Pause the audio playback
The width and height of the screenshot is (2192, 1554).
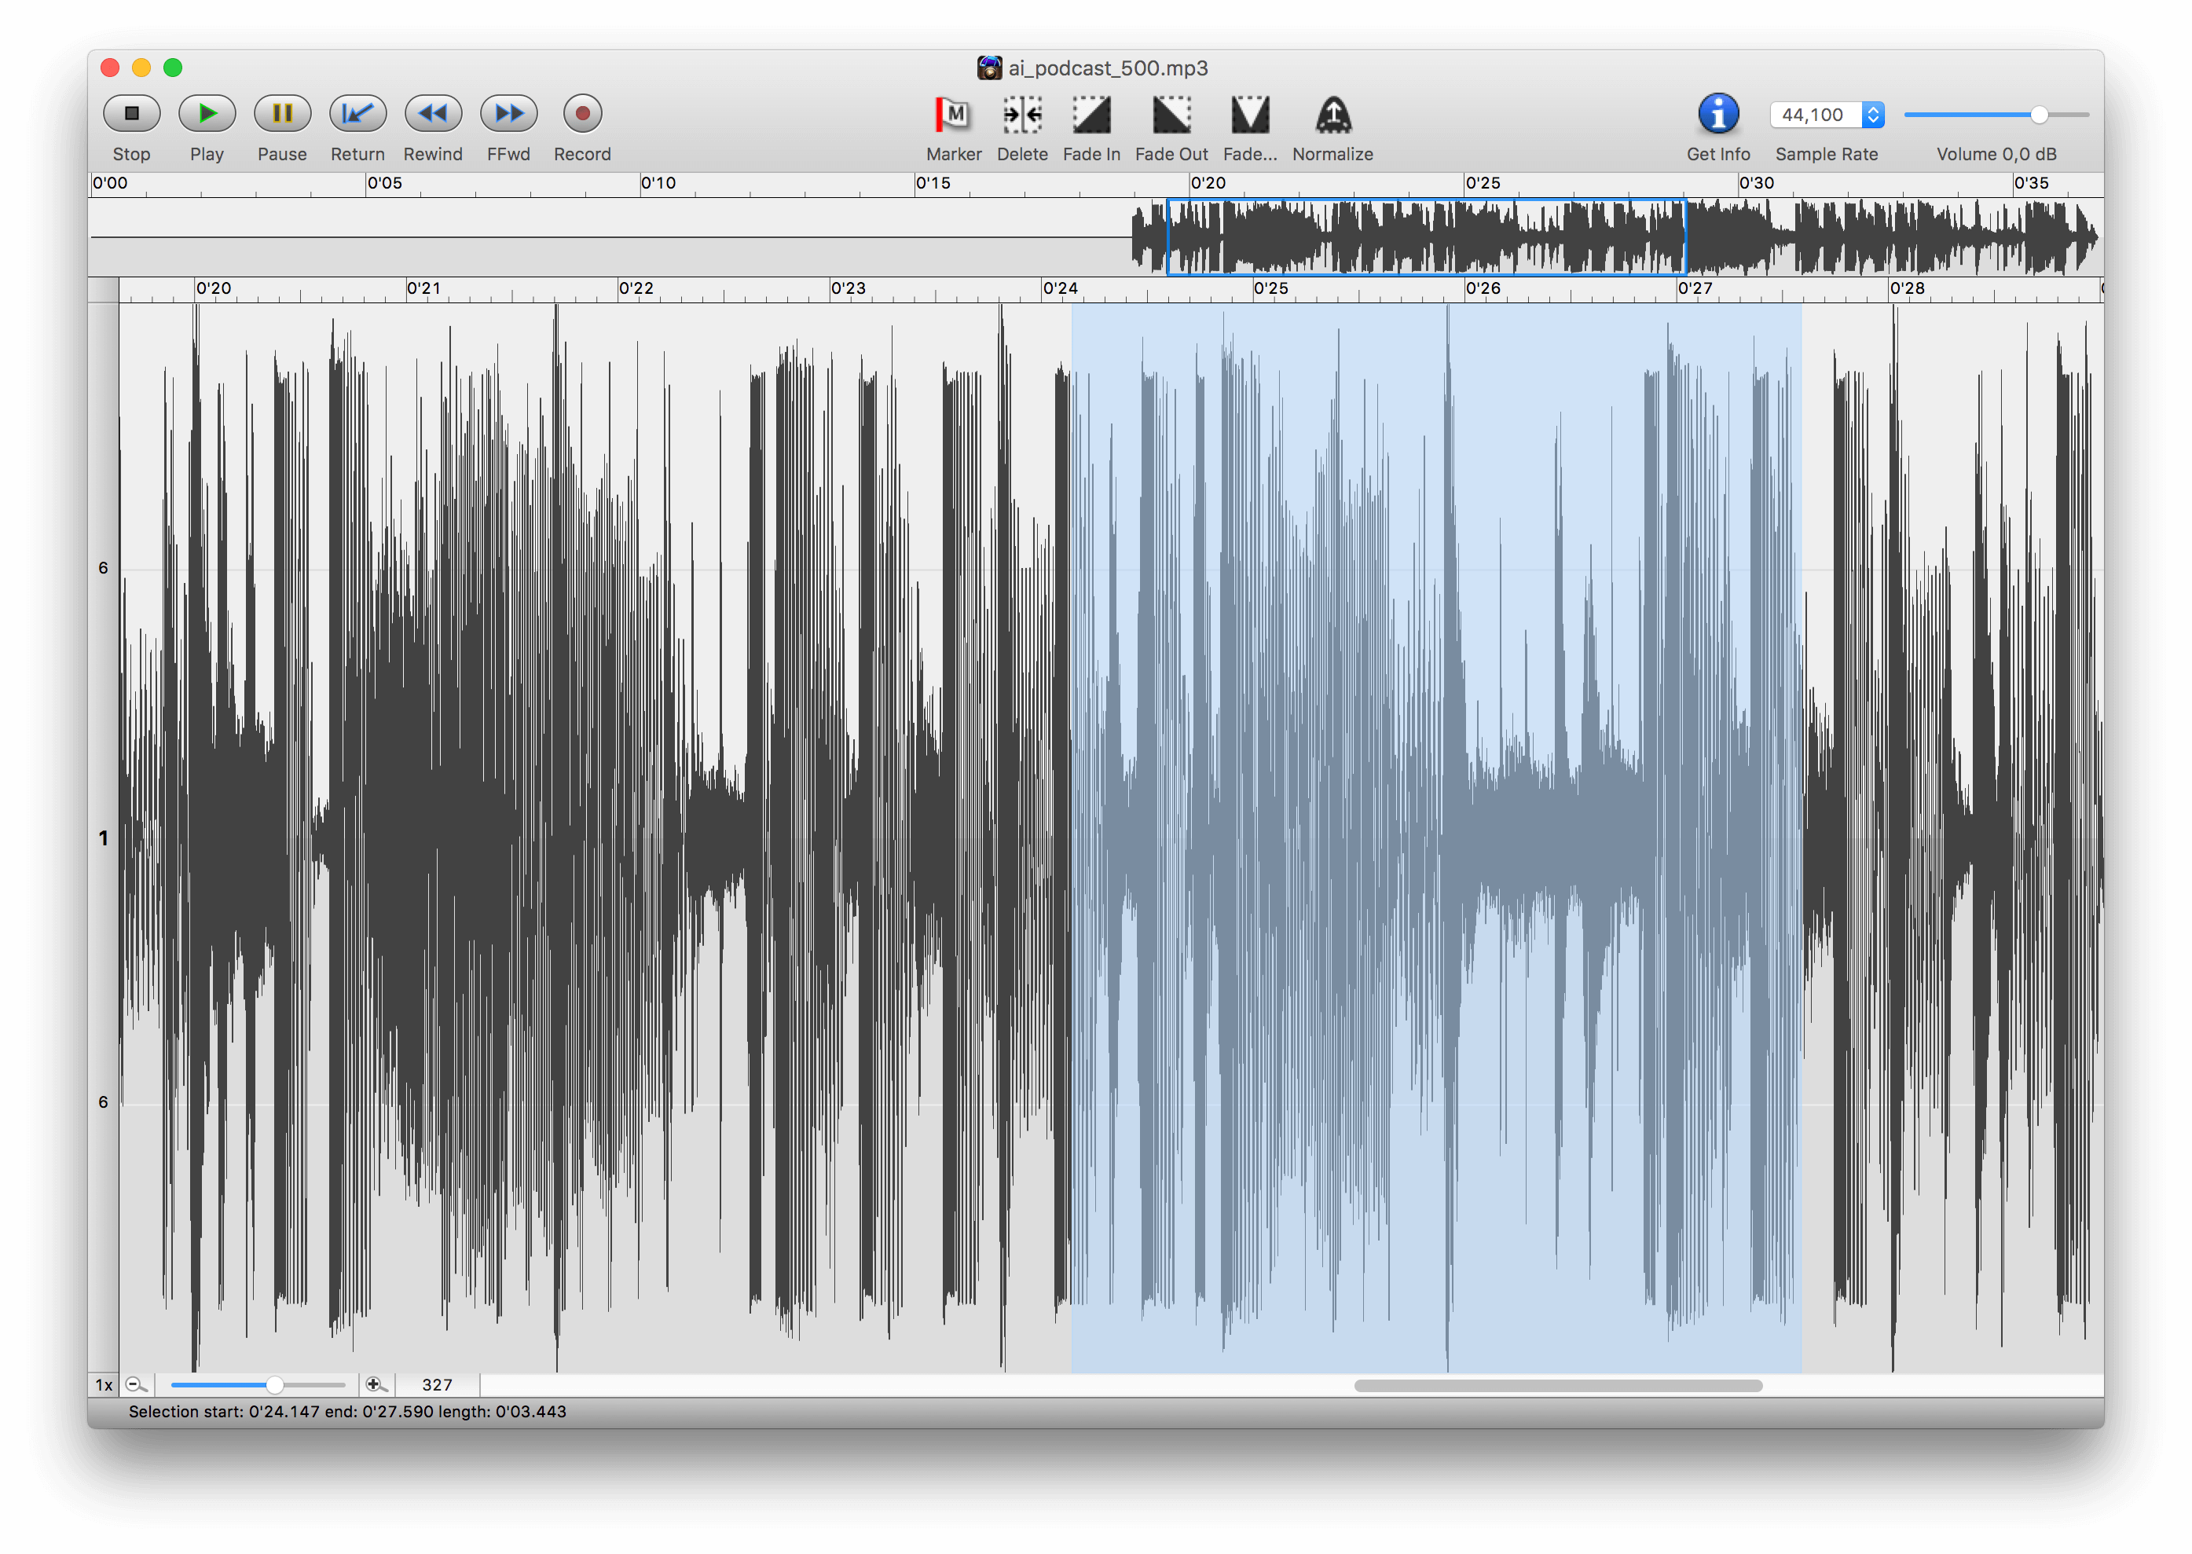pos(282,113)
